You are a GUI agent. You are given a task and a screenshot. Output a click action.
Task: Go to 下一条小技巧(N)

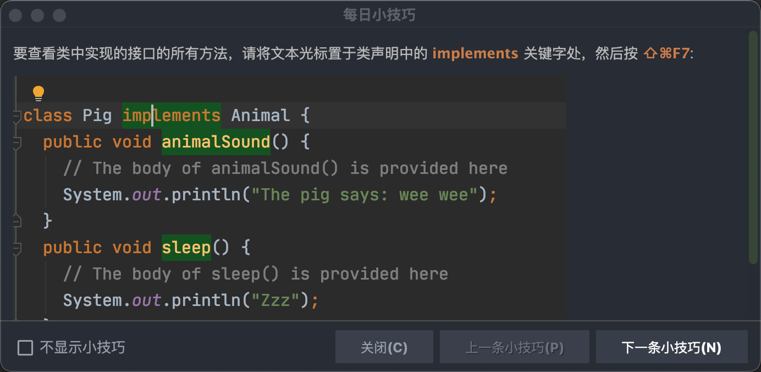(671, 347)
